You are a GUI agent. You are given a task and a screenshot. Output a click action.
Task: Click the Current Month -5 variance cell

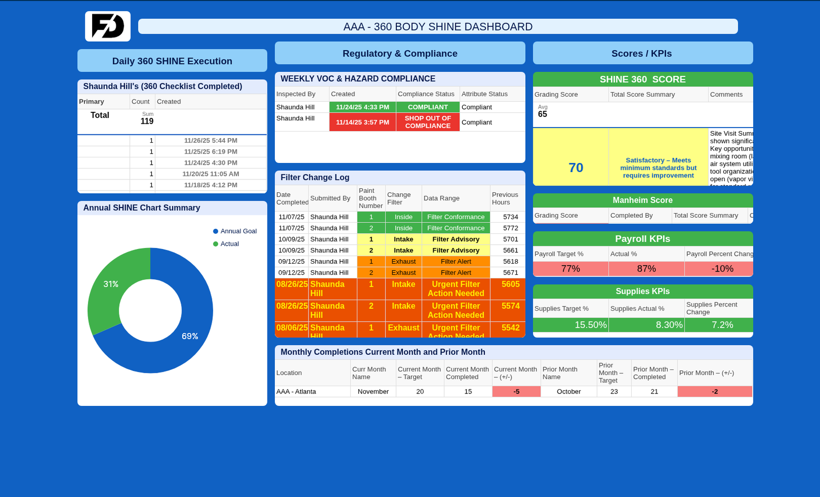click(516, 392)
